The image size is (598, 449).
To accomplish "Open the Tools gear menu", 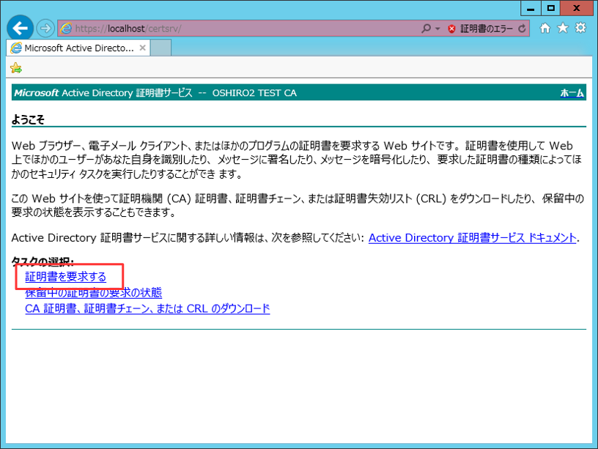I will point(580,28).
